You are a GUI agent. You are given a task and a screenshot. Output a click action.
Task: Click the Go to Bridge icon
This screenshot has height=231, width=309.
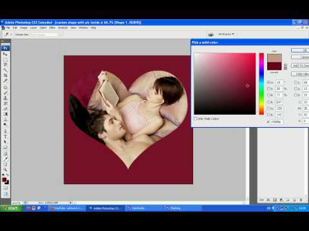(x=211, y=35)
